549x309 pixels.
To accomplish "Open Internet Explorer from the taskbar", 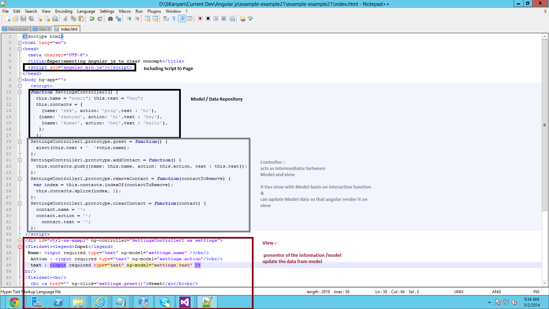I will [100, 302].
